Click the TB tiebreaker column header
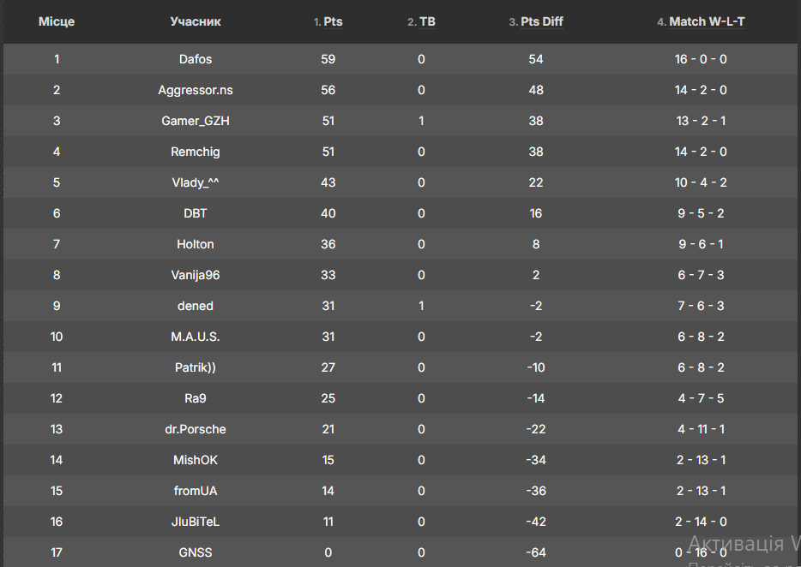 click(427, 22)
